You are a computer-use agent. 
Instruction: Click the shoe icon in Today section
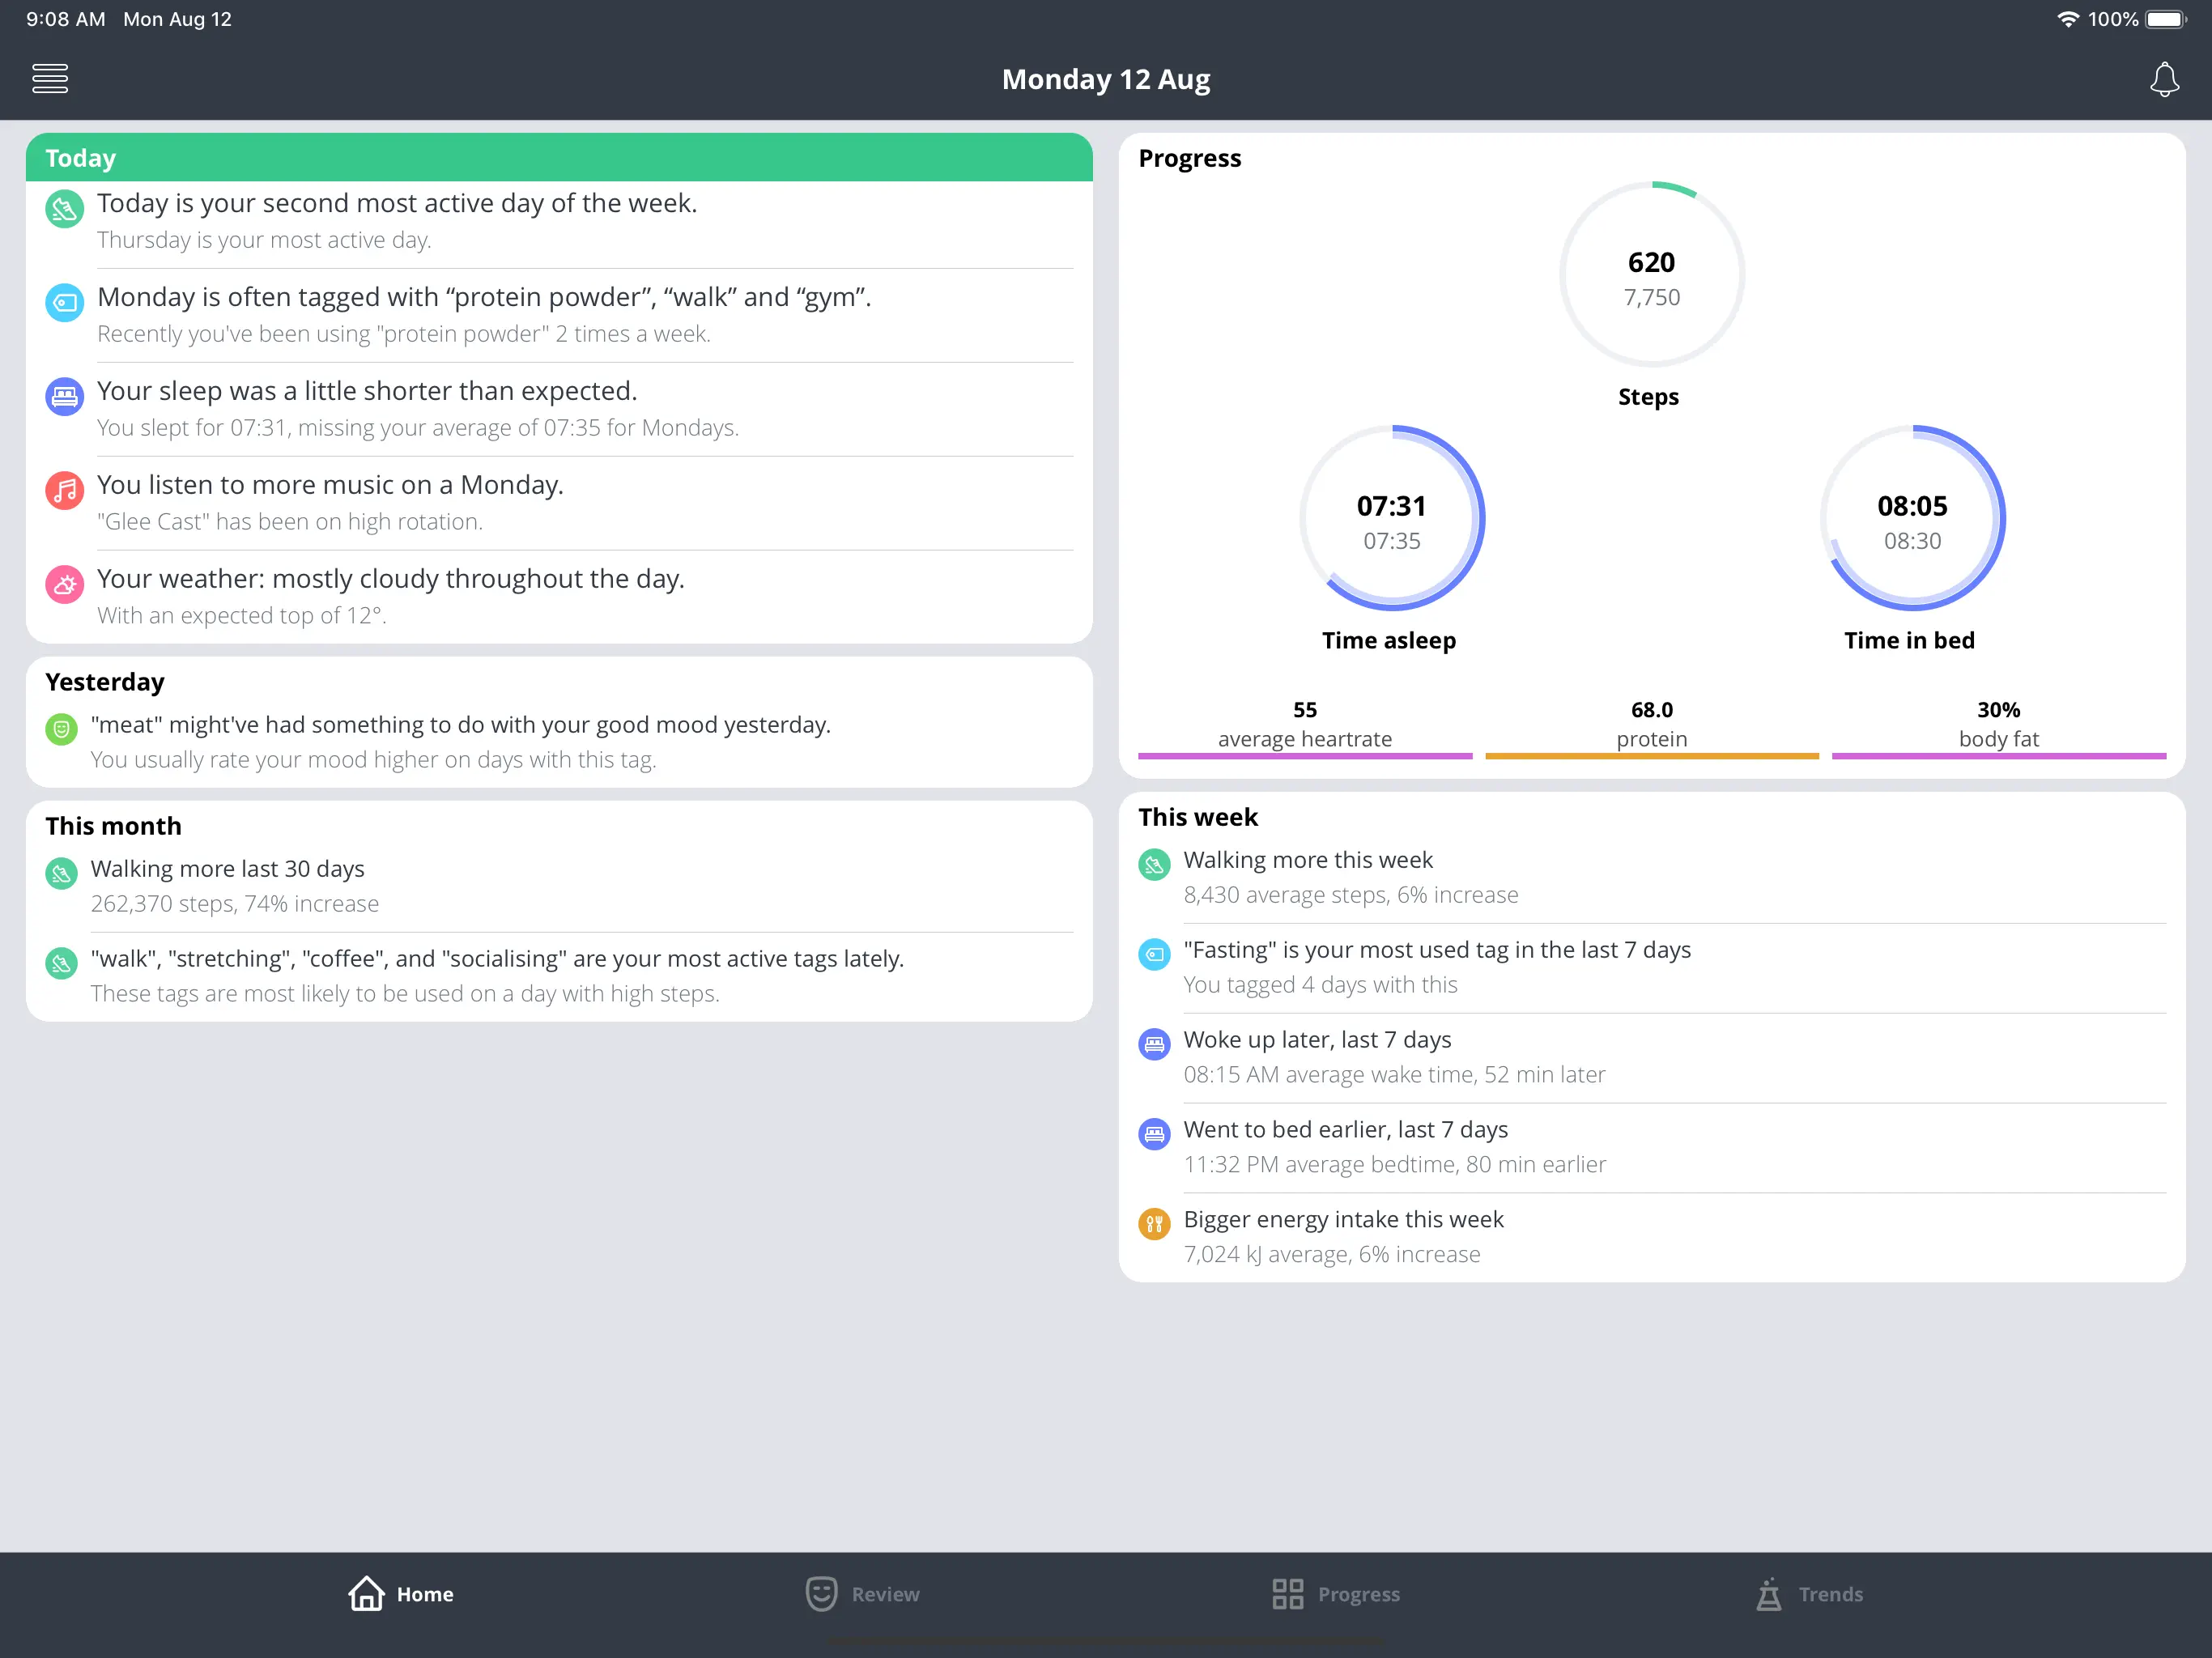pos(65,209)
